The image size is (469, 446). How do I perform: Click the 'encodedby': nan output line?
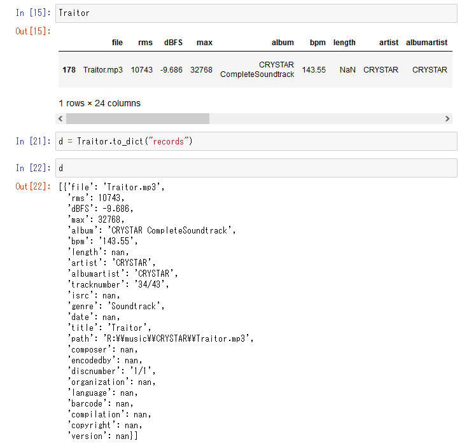105,361
